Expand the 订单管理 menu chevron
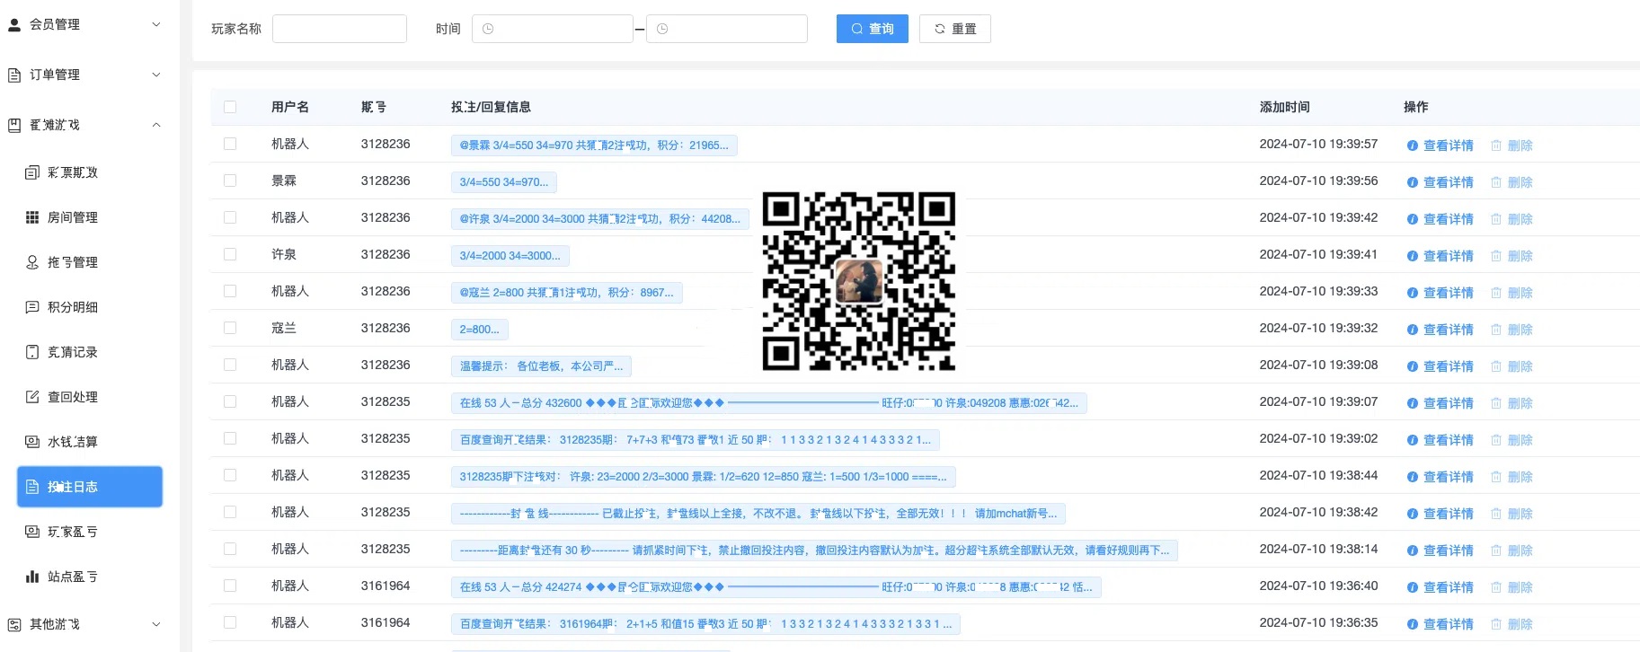This screenshot has height=652, width=1640. click(x=156, y=75)
